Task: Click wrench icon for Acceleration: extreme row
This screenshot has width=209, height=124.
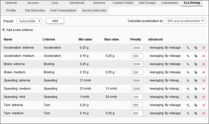Action: pyautogui.click(x=188, y=48)
